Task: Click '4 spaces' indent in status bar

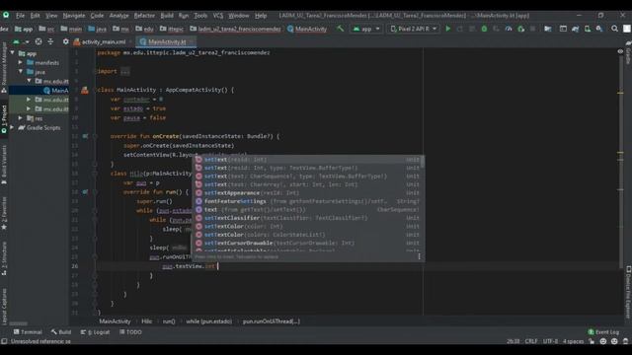Action: click(573, 341)
